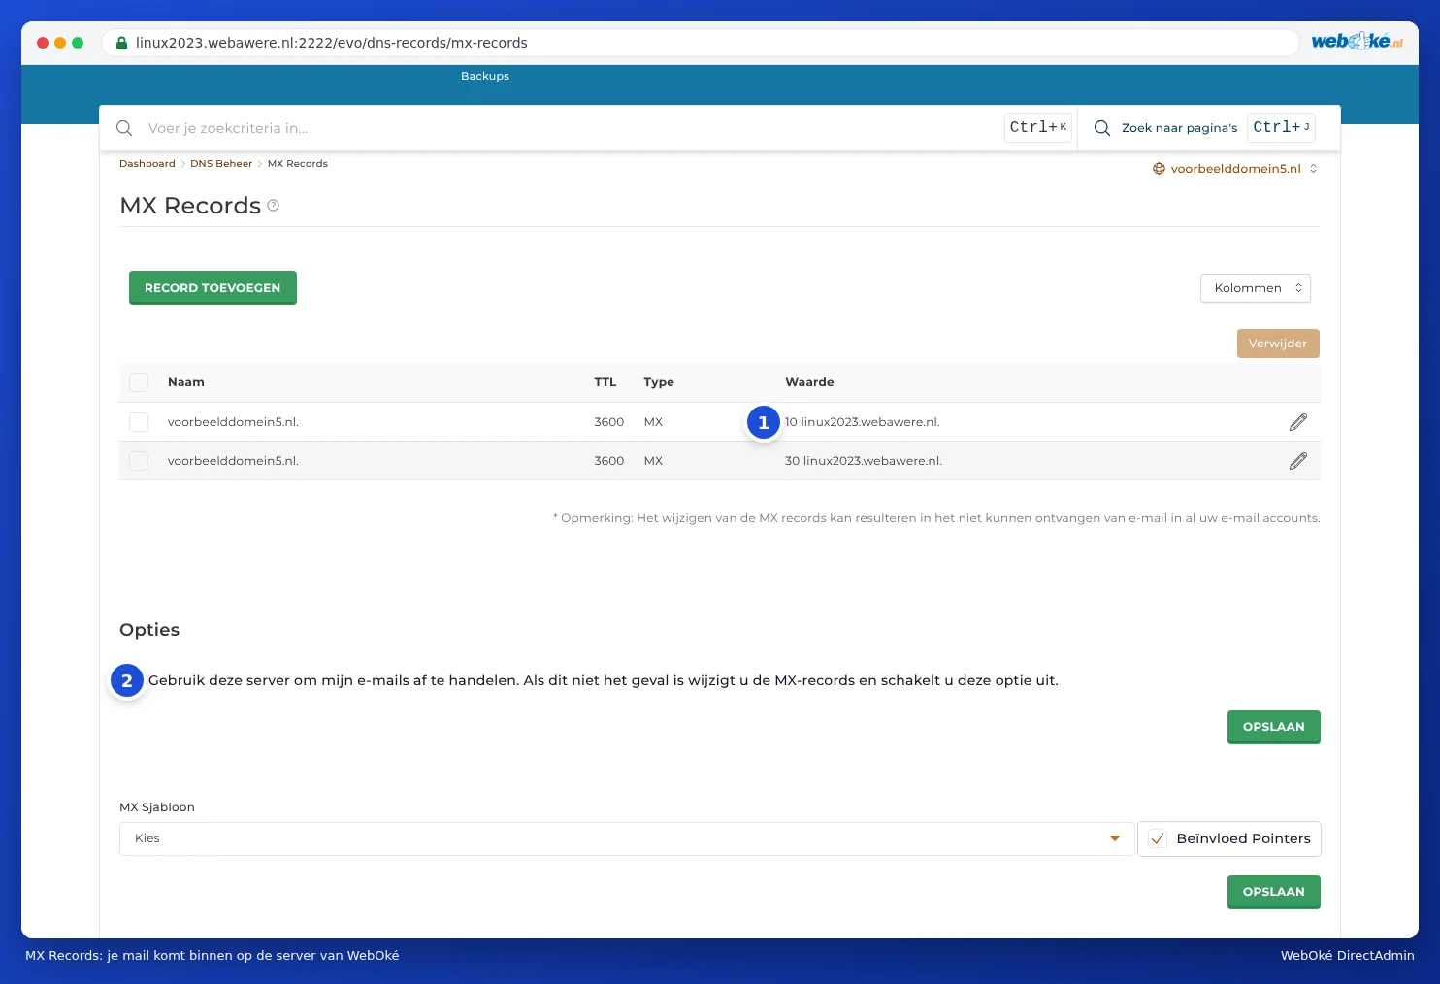Click the Naam column header

coord(186,382)
